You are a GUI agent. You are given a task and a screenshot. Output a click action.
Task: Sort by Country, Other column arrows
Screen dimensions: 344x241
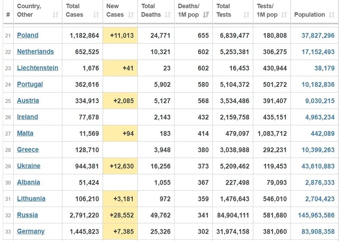click(55, 15)
